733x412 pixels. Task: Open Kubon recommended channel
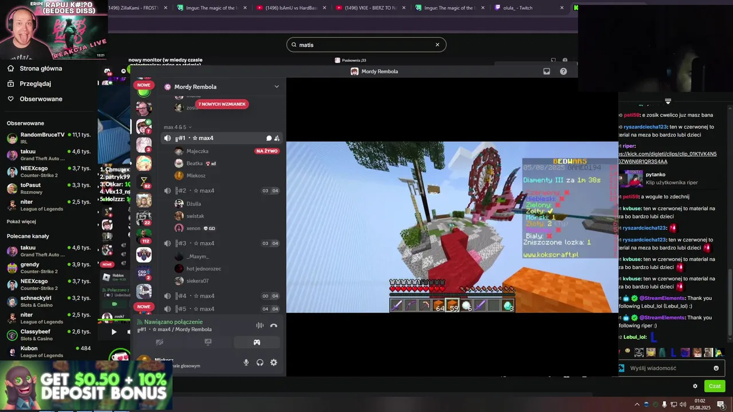tap(49, 351)
